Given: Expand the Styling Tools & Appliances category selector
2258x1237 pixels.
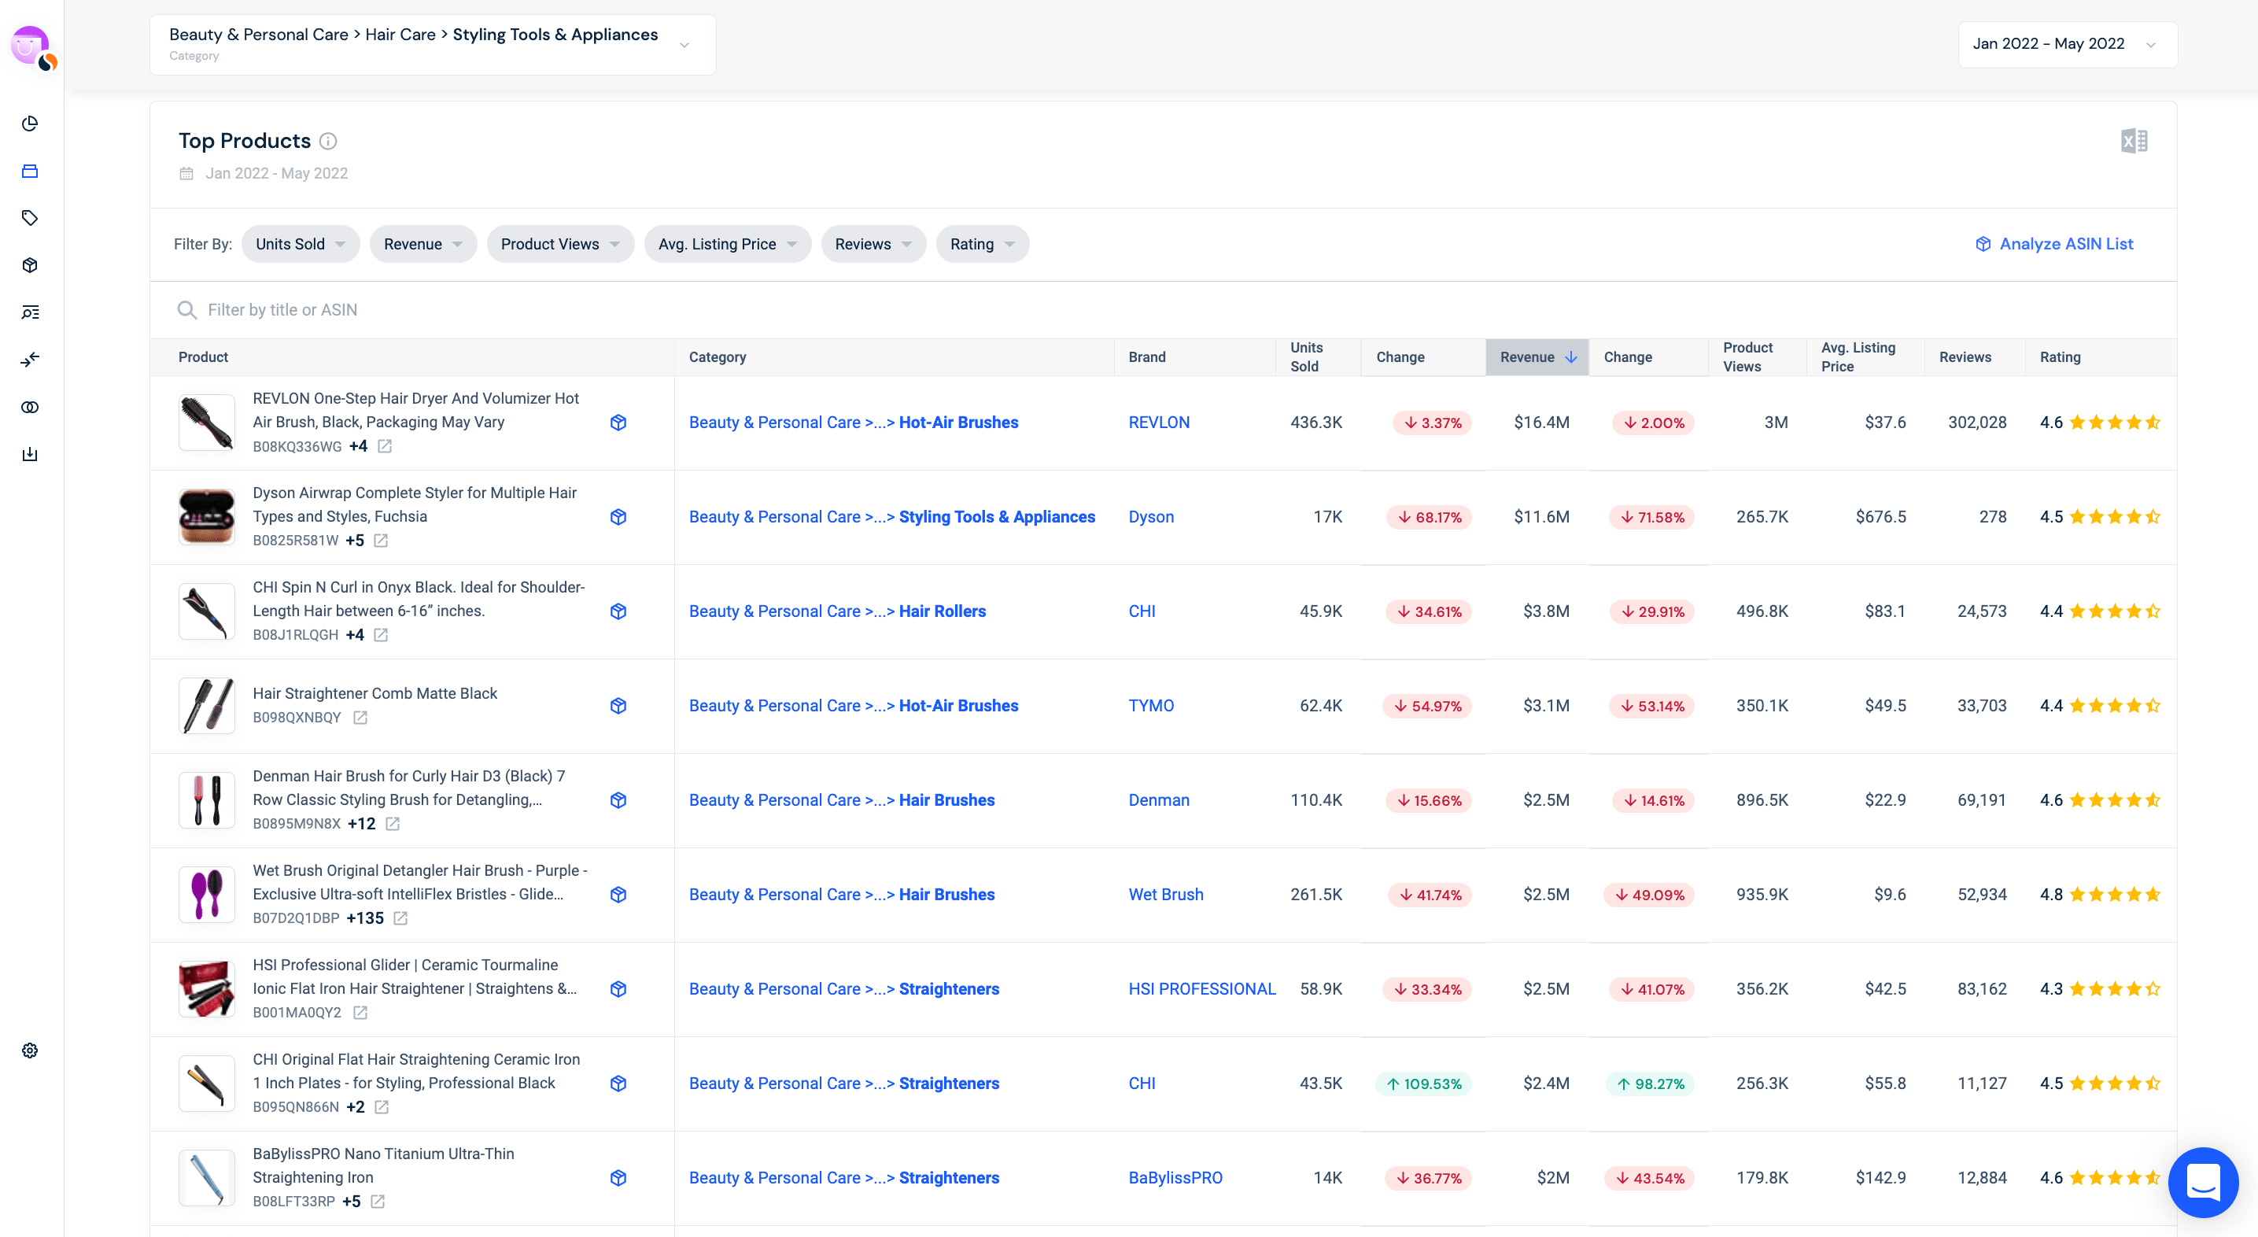Looking at the screenshot, I should point(684,44).
